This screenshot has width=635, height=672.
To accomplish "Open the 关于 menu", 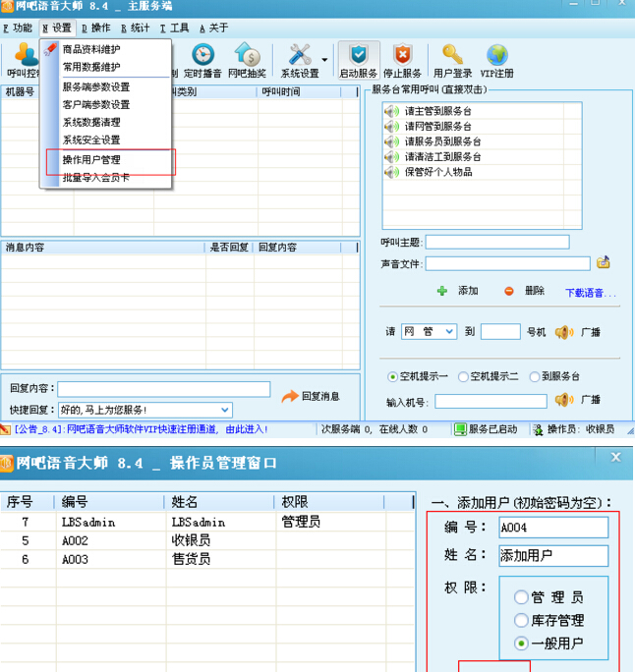I will coord(213,28).
